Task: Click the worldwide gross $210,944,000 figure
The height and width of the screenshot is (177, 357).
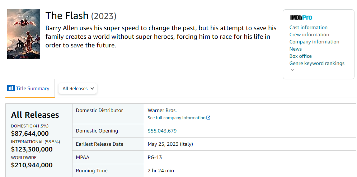Action: (x=32, y=165)
